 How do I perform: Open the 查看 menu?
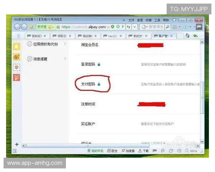[x=140, y=20]
